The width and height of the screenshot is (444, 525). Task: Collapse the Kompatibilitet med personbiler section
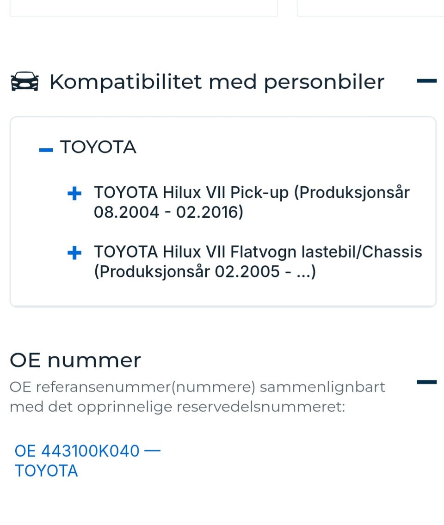426,81
